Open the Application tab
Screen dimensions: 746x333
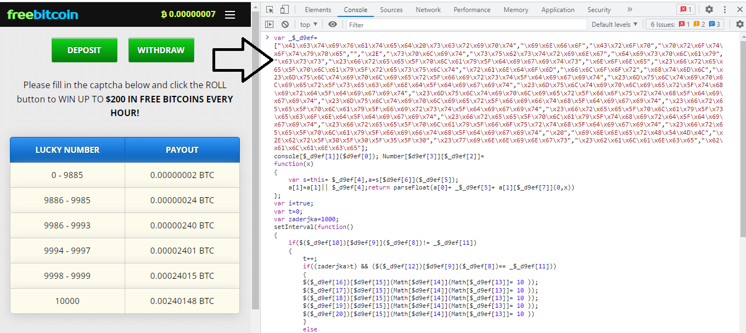[558, 10]
